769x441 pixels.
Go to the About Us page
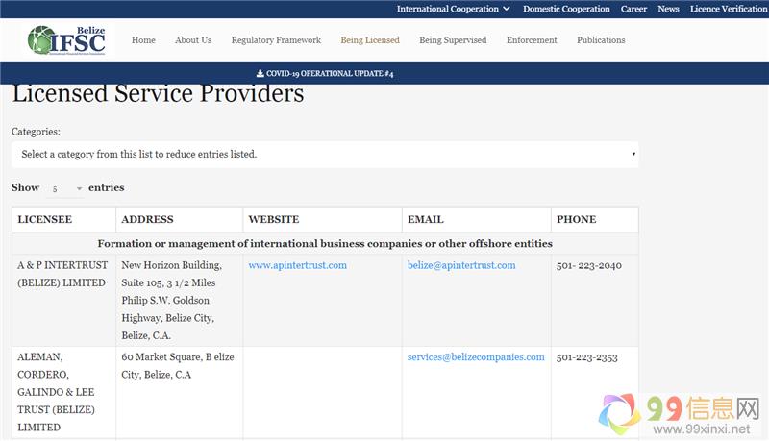[x=193, y=40]
